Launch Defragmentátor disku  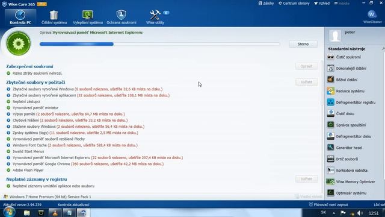349,136
